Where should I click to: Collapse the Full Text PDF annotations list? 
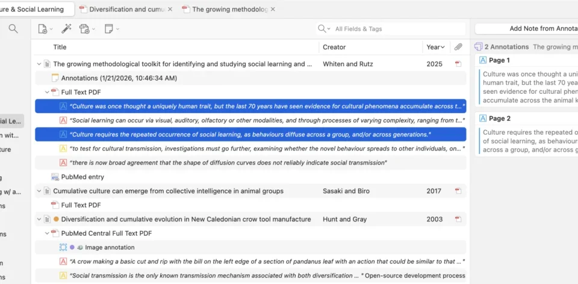[47, 92]
